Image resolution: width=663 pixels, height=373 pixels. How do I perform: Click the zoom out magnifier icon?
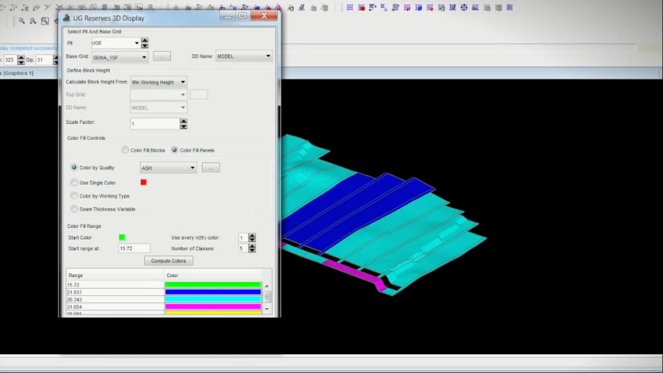click(x=33, y=21)
